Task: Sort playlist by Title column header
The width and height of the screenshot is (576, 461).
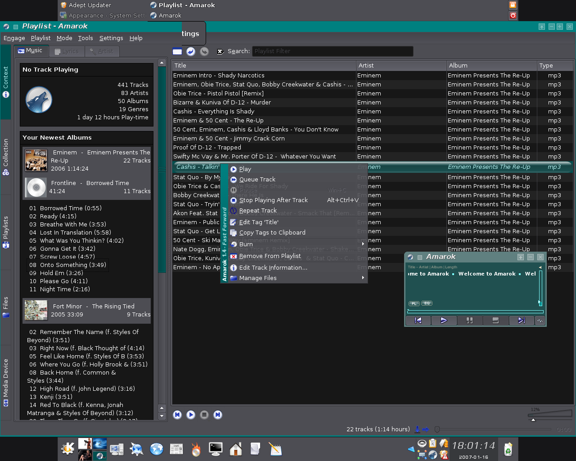Action: (264, 66)
